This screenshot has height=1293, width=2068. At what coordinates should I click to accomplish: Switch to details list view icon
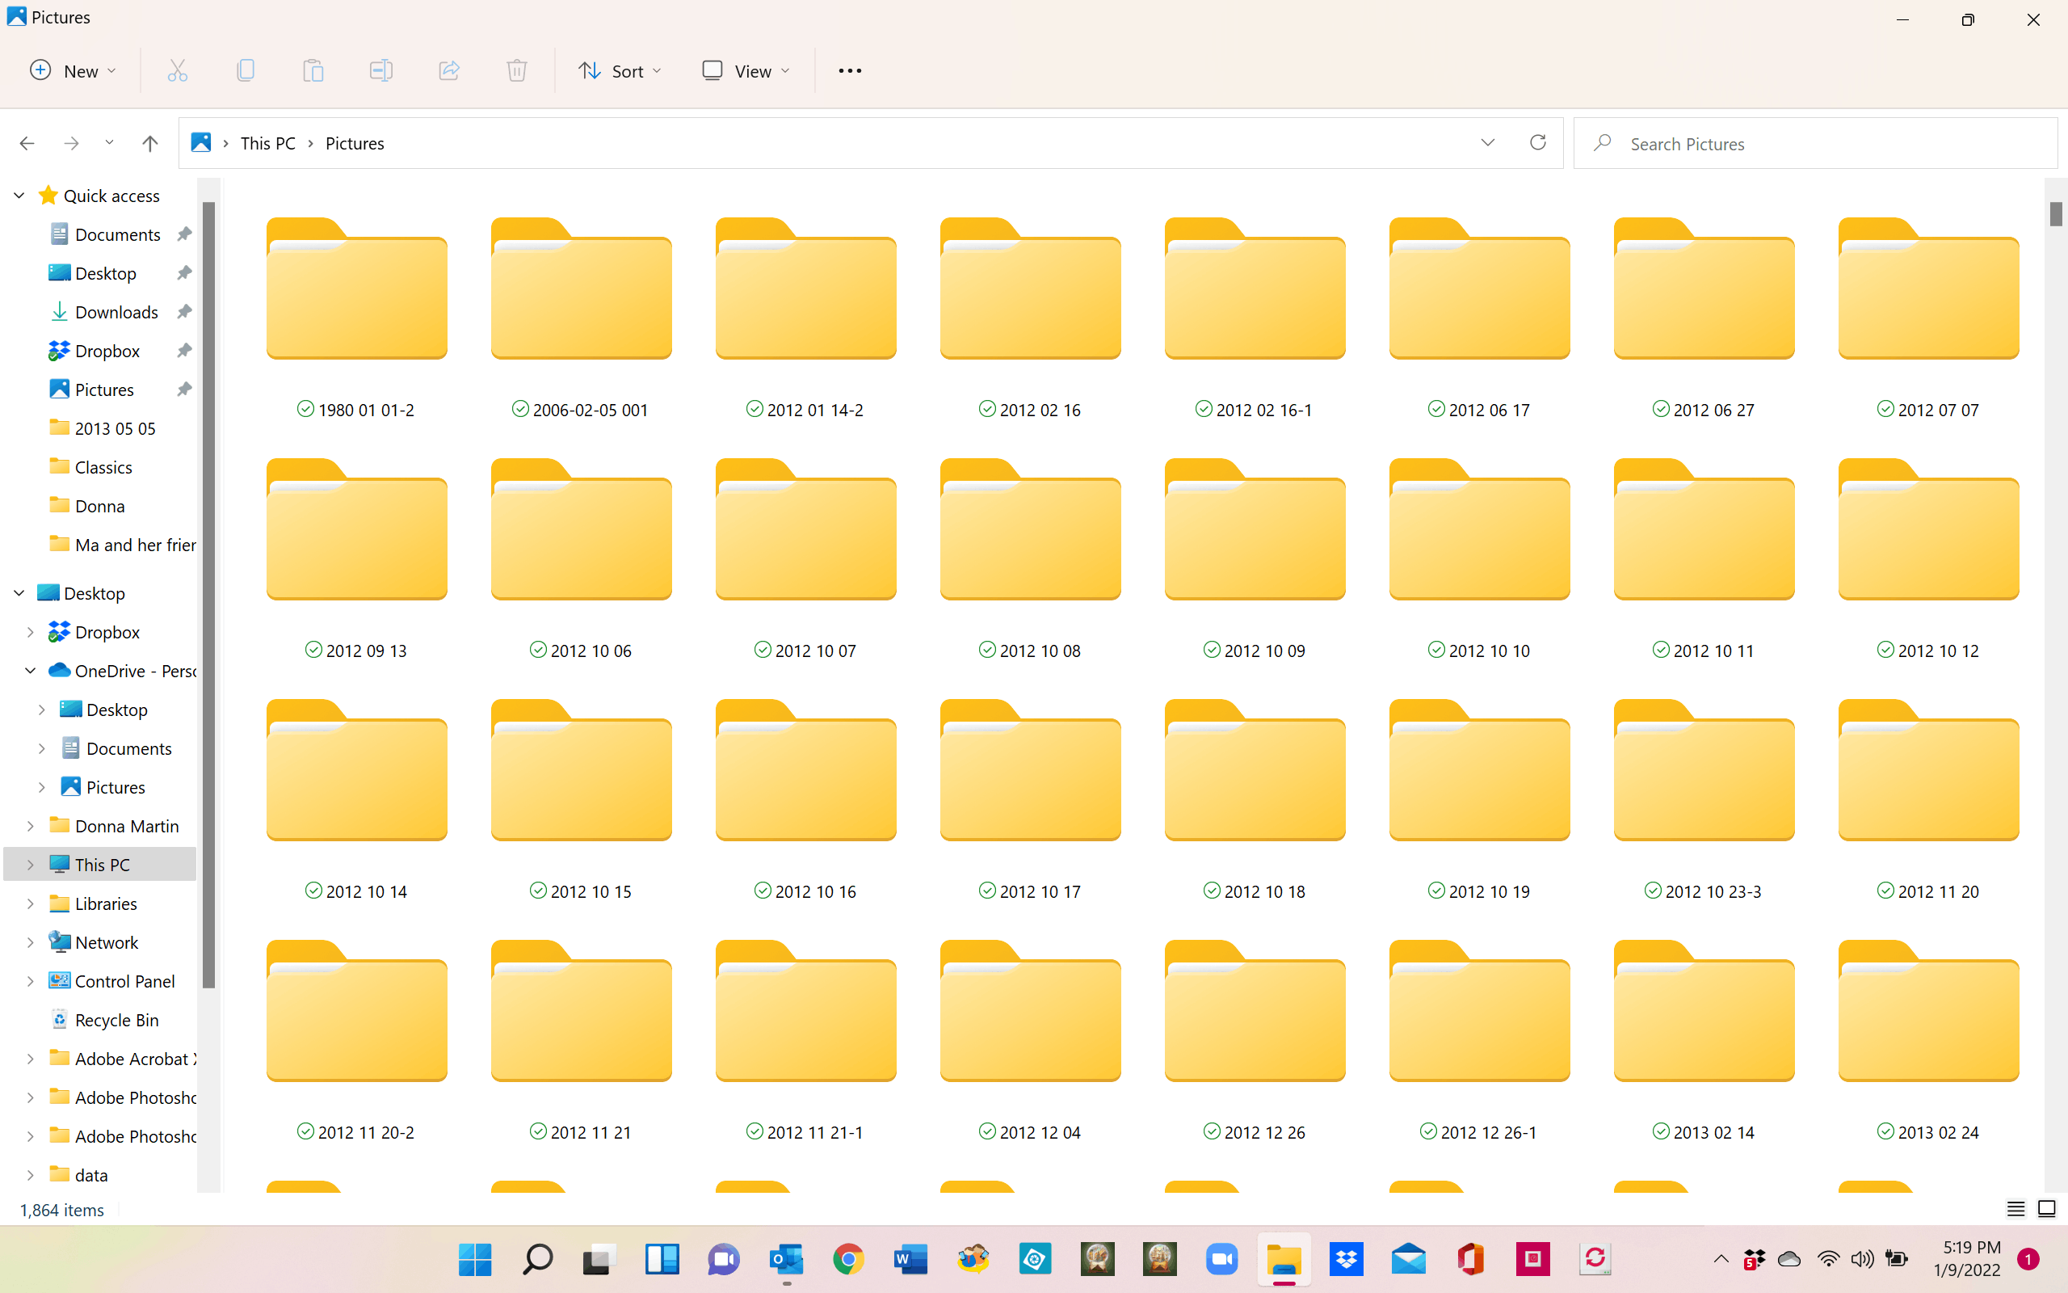(2015, 1208)
